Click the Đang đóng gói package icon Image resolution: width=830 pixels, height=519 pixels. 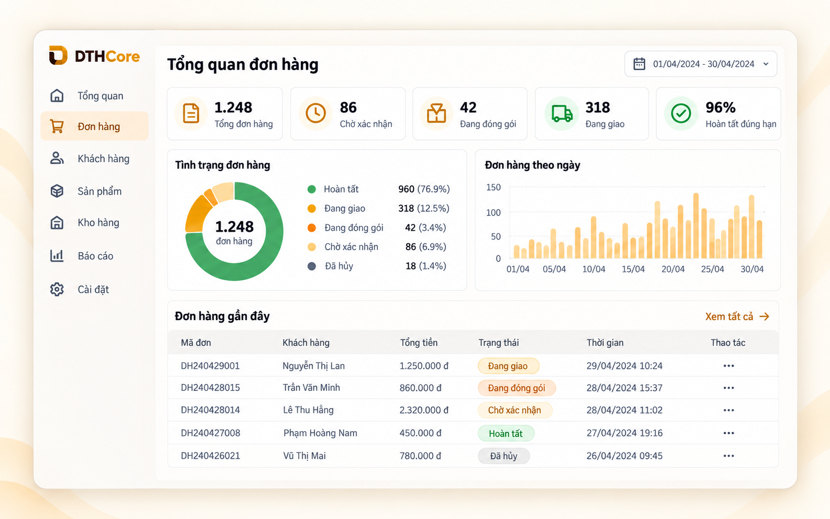pos(436,113)
